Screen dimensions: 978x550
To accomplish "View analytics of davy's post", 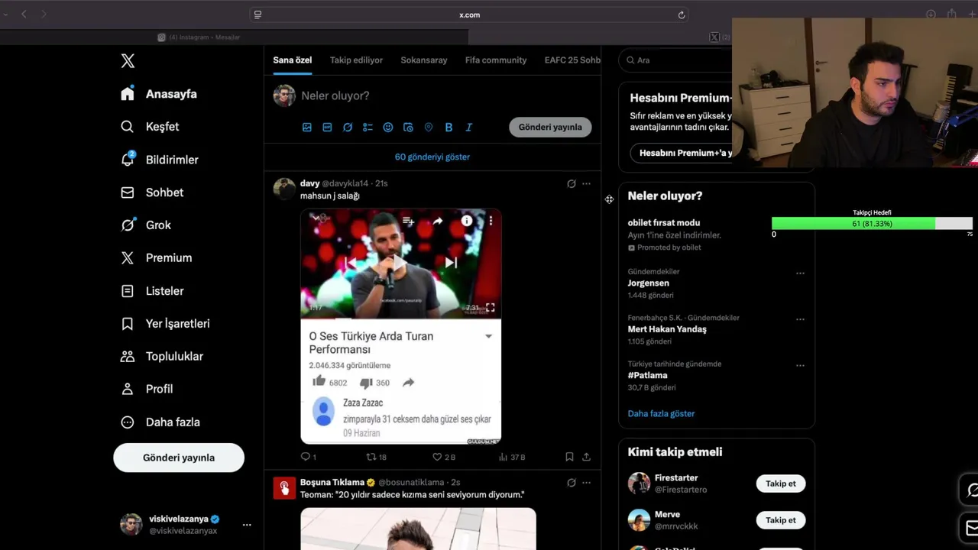I will [511, 457].
